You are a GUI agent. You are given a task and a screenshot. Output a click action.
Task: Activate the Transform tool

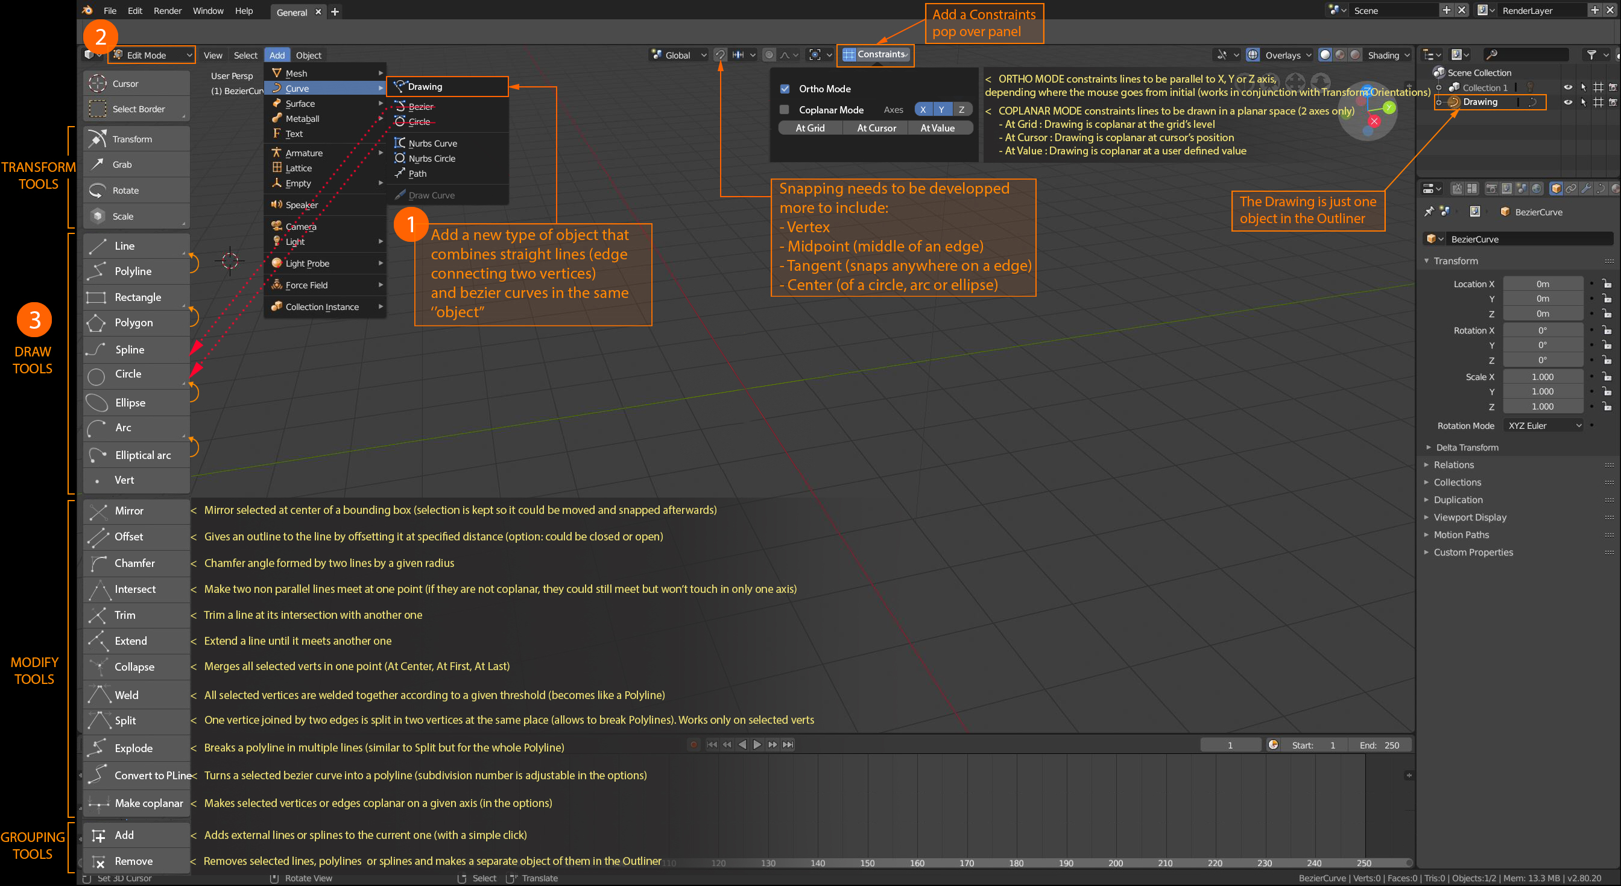(136, 139)
